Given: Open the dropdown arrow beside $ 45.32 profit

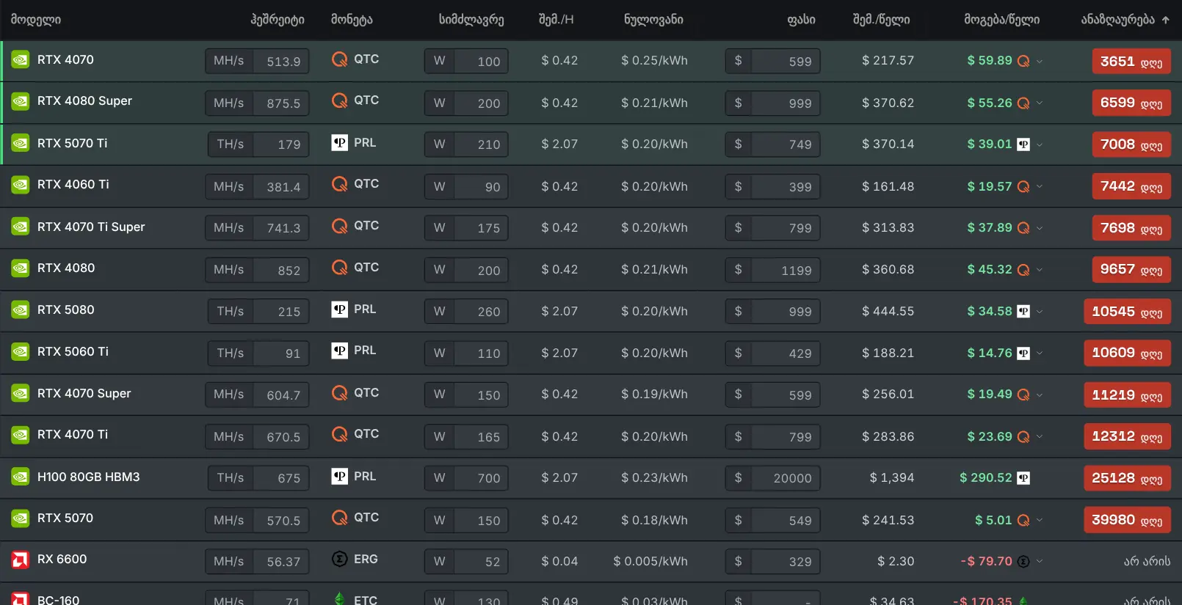Looking at the screenshot, I should point(1040,270).
